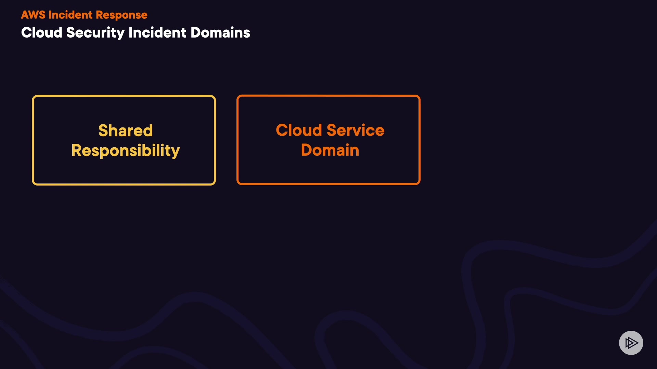Image resolution: width=657 pixels, height=369 pixels.
Task: Click the play triangle inside circular logo
Action: pos(632,343)
